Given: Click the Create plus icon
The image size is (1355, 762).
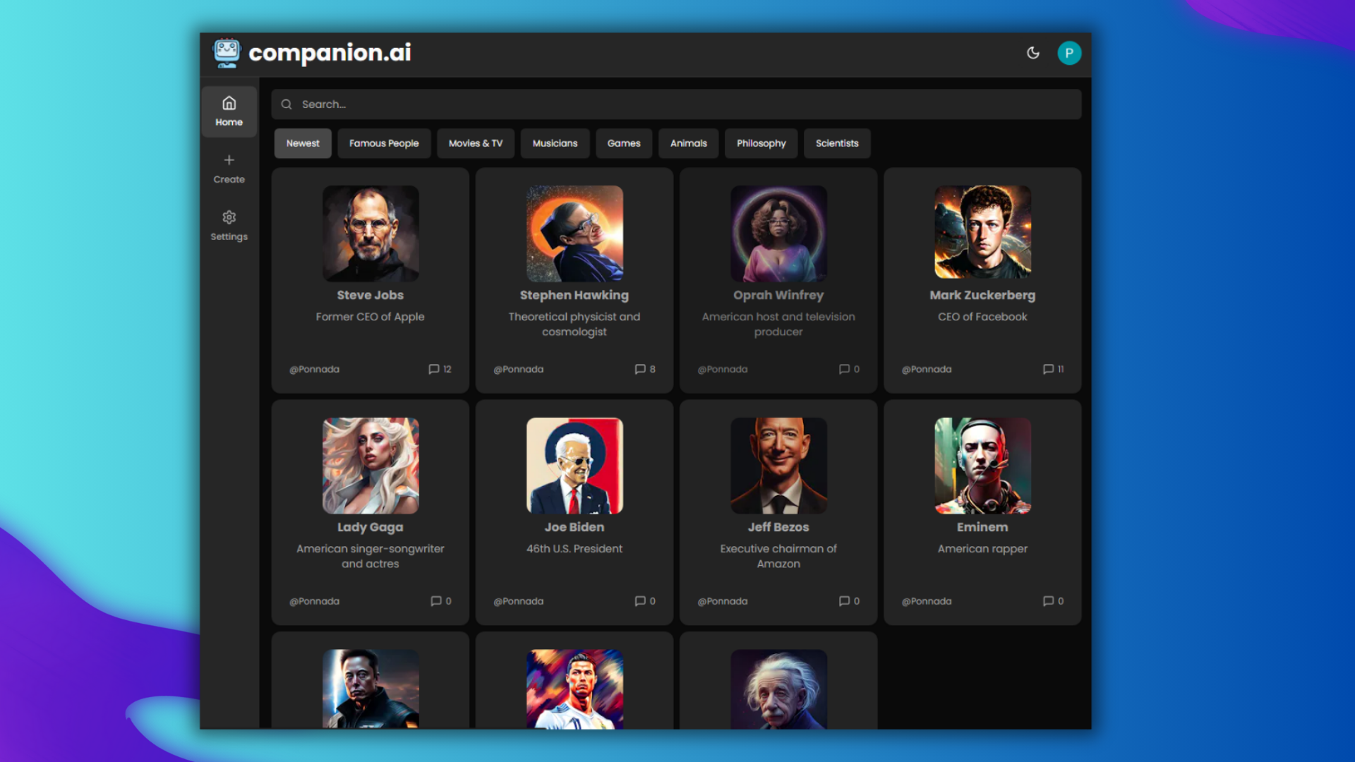Looking at the screenshot, I should coord(229,161).
